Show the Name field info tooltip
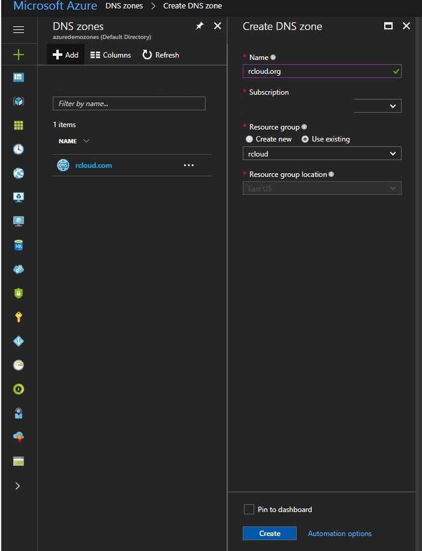 tap(273, 58)
